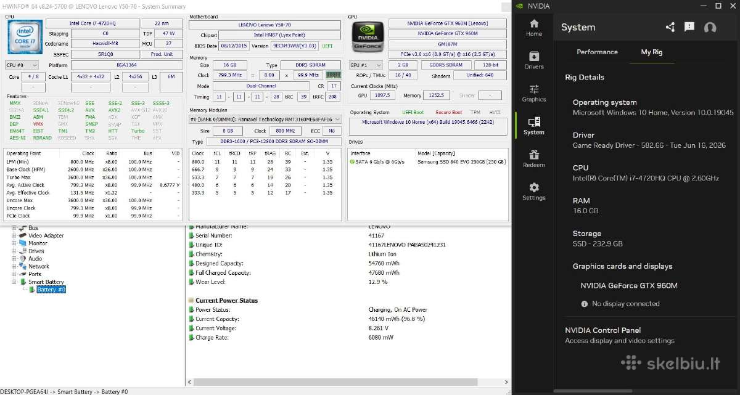
Task: Click the share icon in System header
Action: (670, 27)
